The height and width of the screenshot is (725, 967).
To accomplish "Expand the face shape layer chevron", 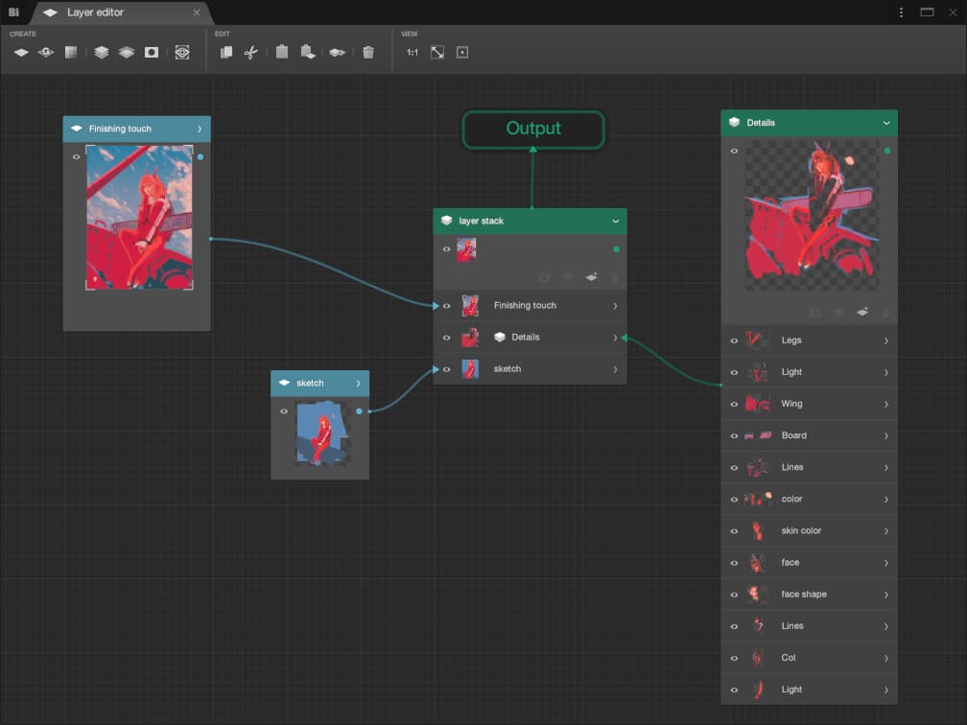I will click(886, 595).
